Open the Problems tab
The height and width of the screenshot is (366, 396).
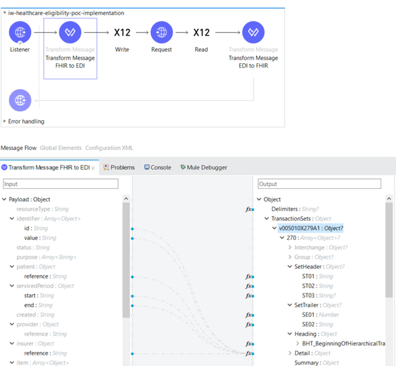coord(119,167)
